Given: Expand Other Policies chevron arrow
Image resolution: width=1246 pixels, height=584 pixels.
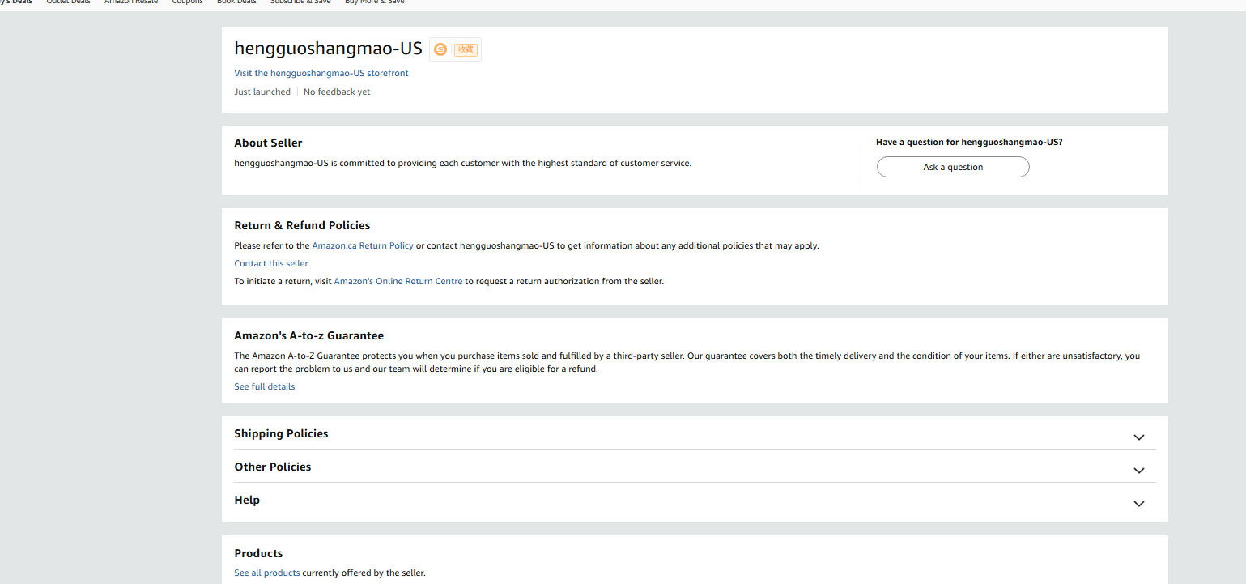Looking at the screenshot, I should tap(1139, 471).
